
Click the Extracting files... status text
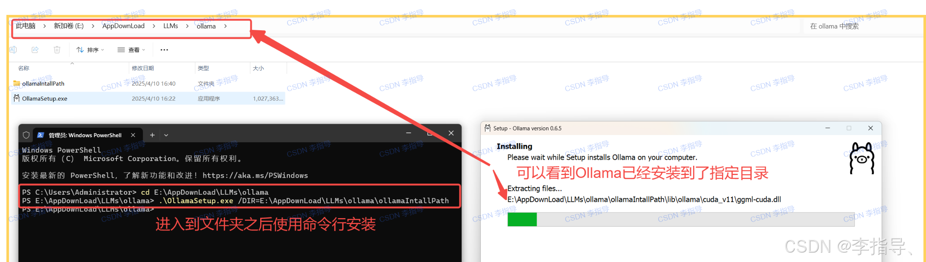click(534, 188)
